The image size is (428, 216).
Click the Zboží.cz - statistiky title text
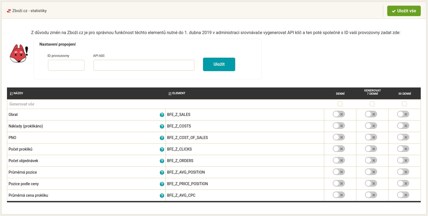click(x=29, y=11)
